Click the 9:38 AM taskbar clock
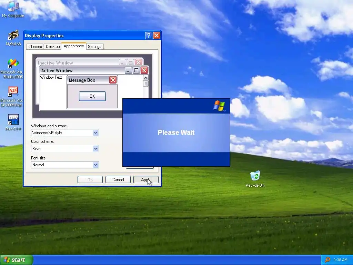Image resolution: width=353 pixels, height=265 pixels. [340, 260]
